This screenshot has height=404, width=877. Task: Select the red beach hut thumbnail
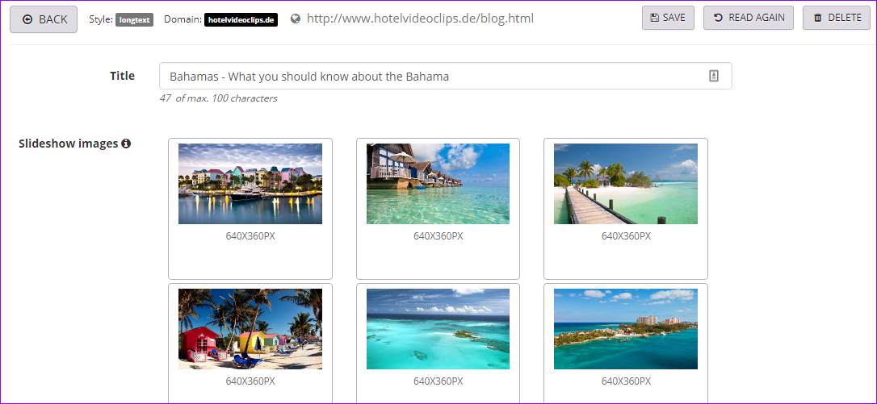[250, 328]
